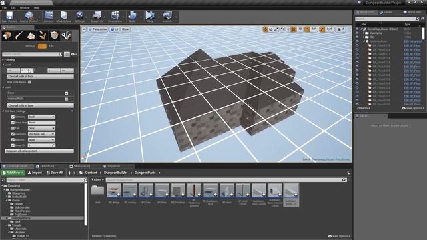Toggle viewport scale snapping icon
This screenshot has width=427, height=240.
click(x=322, y=29)
